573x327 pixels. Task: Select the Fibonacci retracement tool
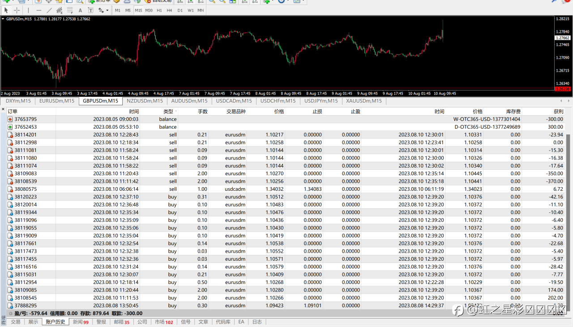pos(69,10)
